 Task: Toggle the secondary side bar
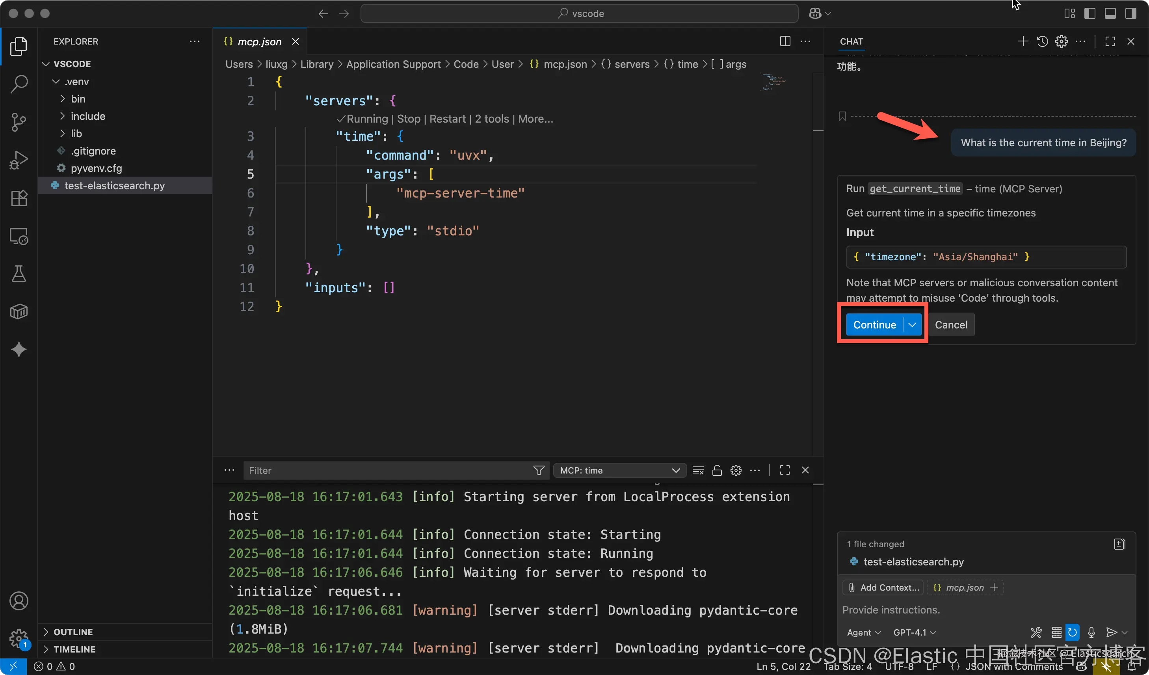1131,14
